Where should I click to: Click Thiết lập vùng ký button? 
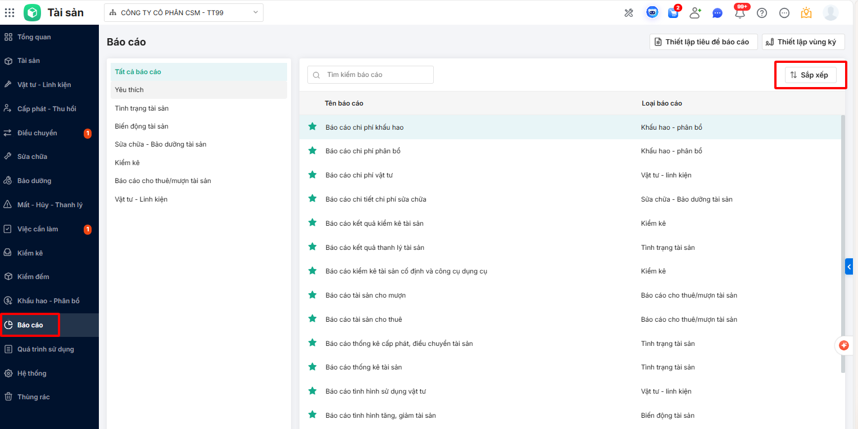(803, 42)
